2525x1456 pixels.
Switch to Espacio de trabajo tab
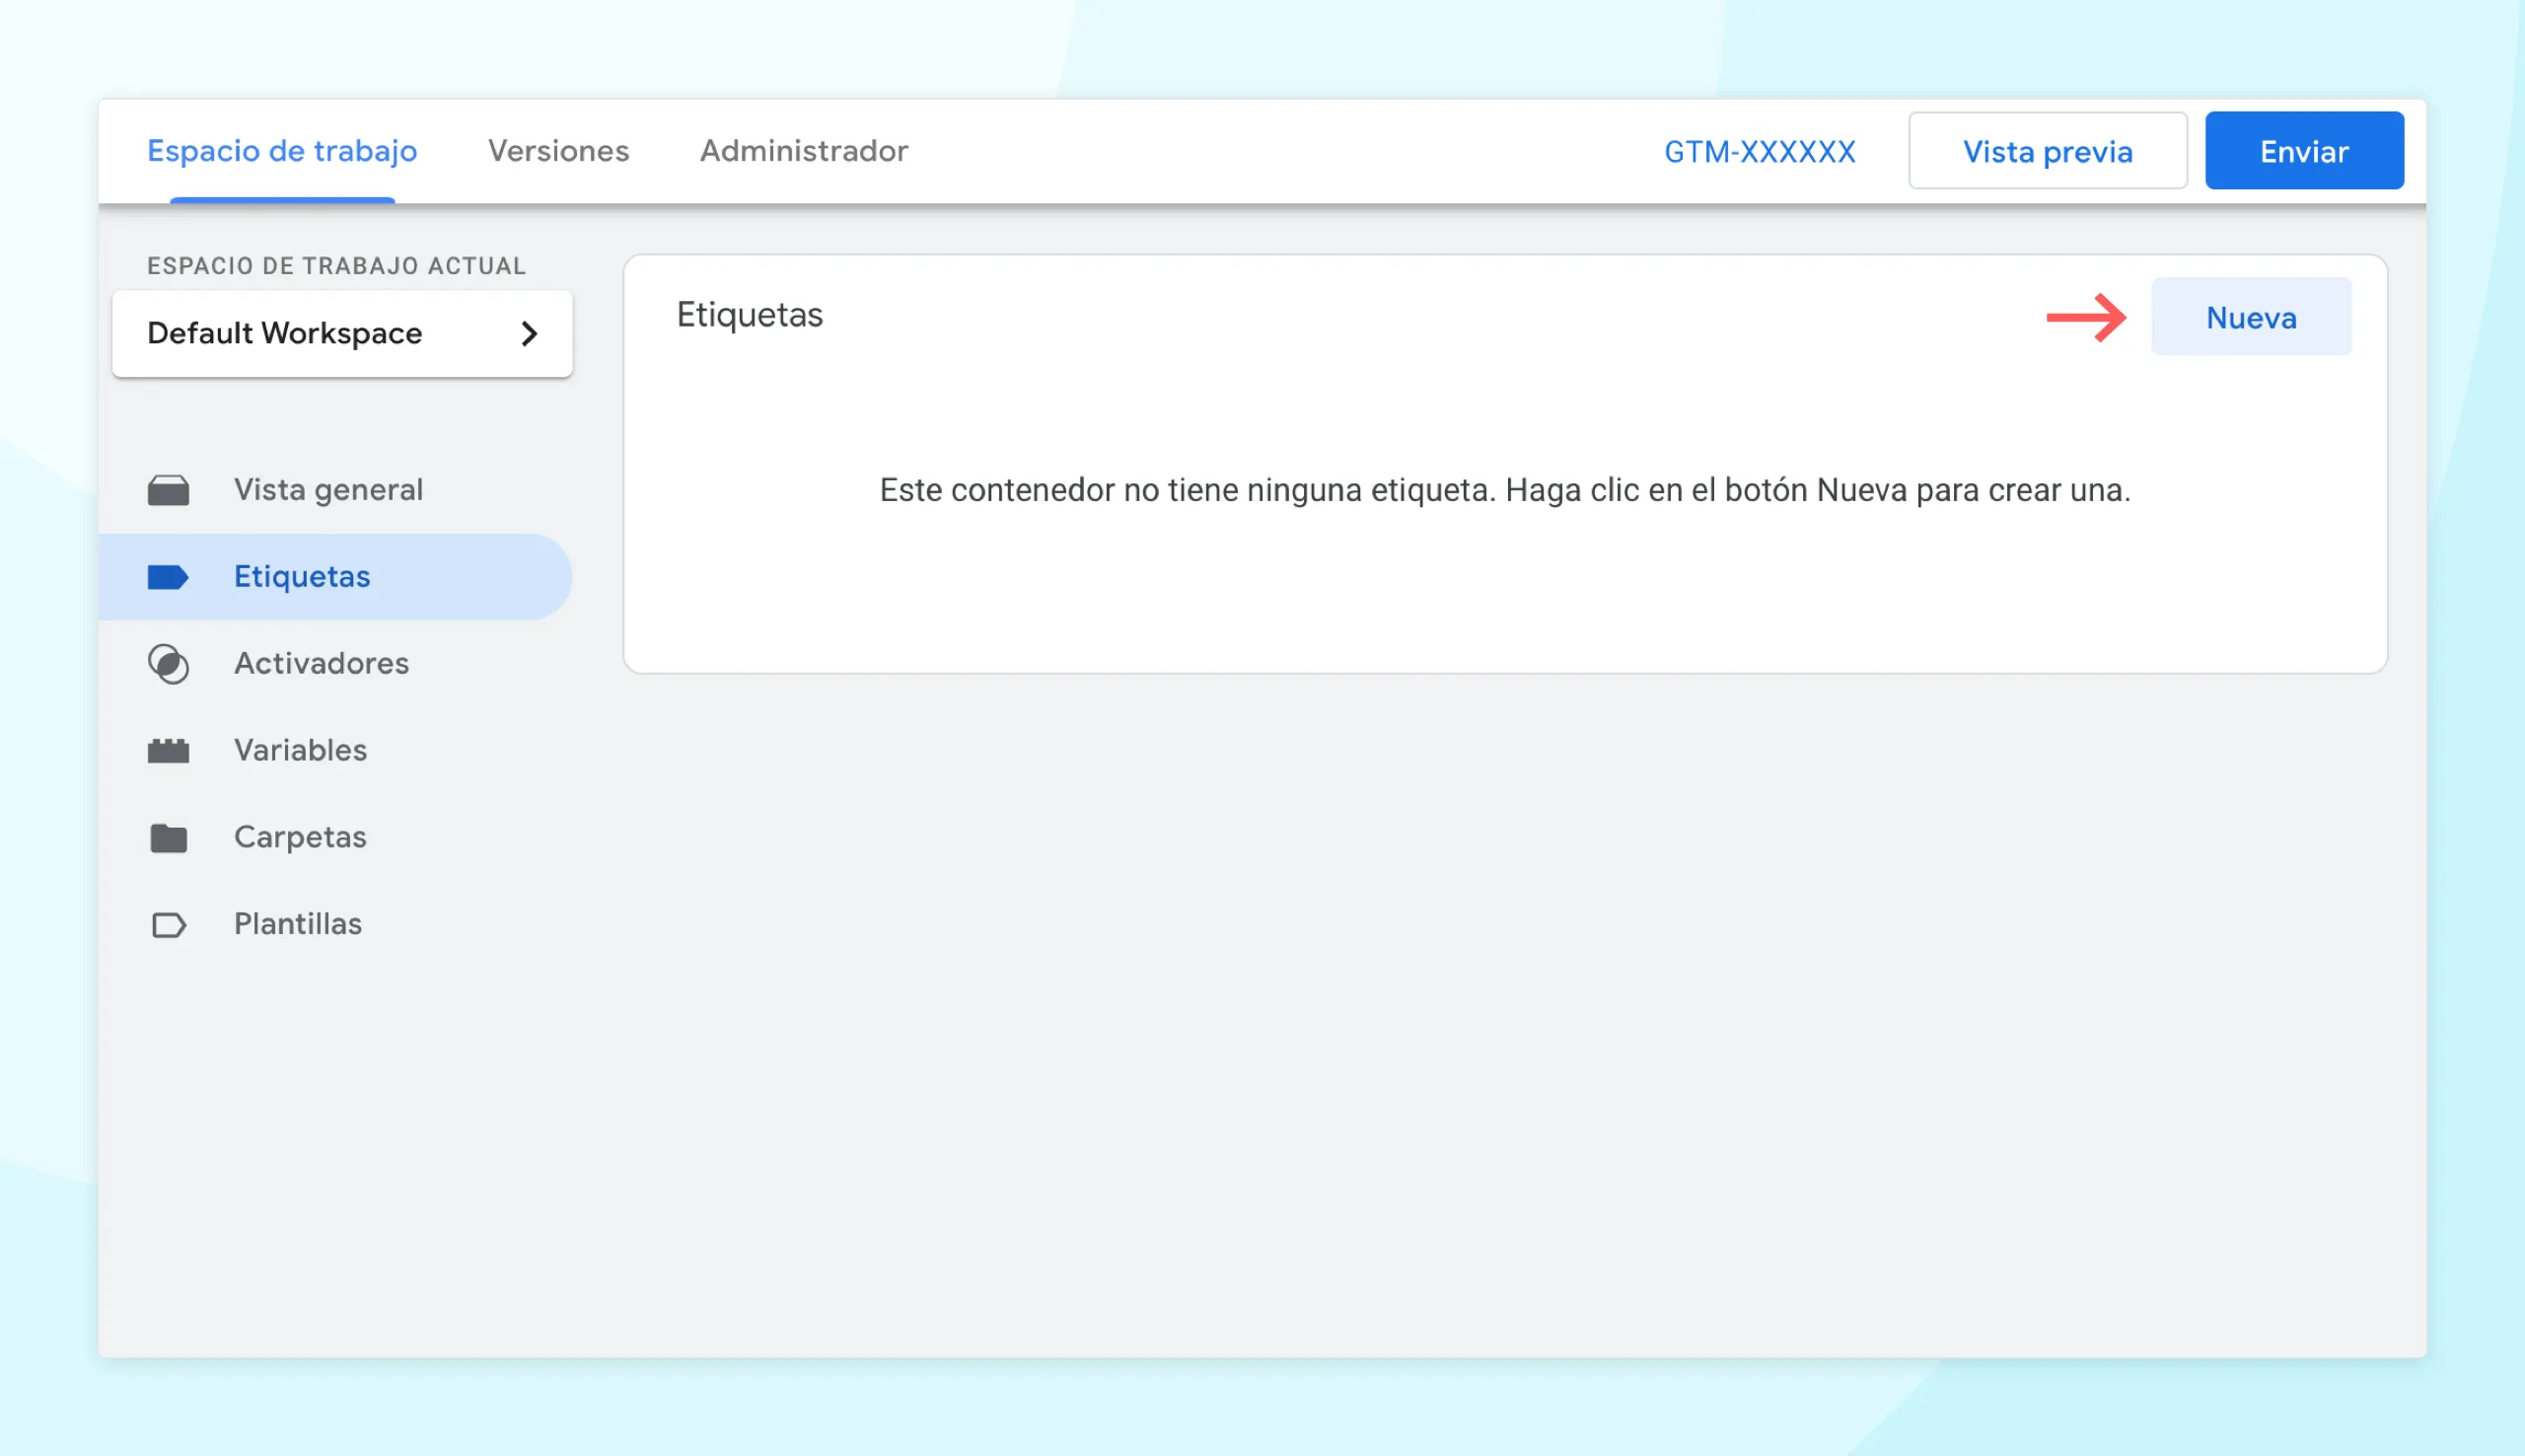click(x=282, y=151)
